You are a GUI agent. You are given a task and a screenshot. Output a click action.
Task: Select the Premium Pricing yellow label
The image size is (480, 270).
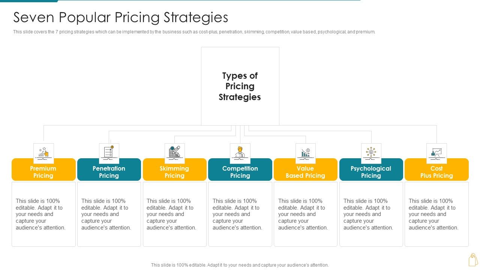43,172
